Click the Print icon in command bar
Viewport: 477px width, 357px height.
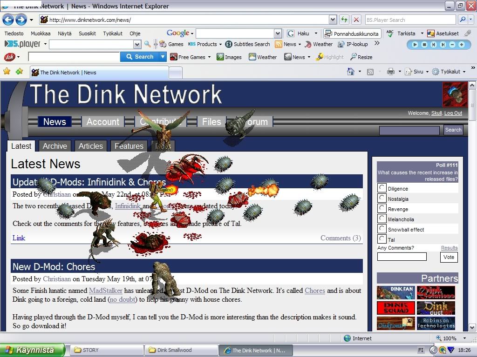pos(390,72)
